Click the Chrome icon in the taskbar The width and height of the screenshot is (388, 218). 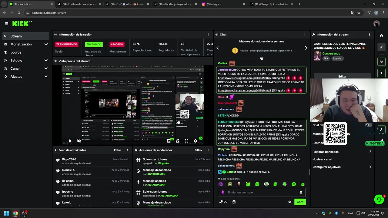coord(15,213)
